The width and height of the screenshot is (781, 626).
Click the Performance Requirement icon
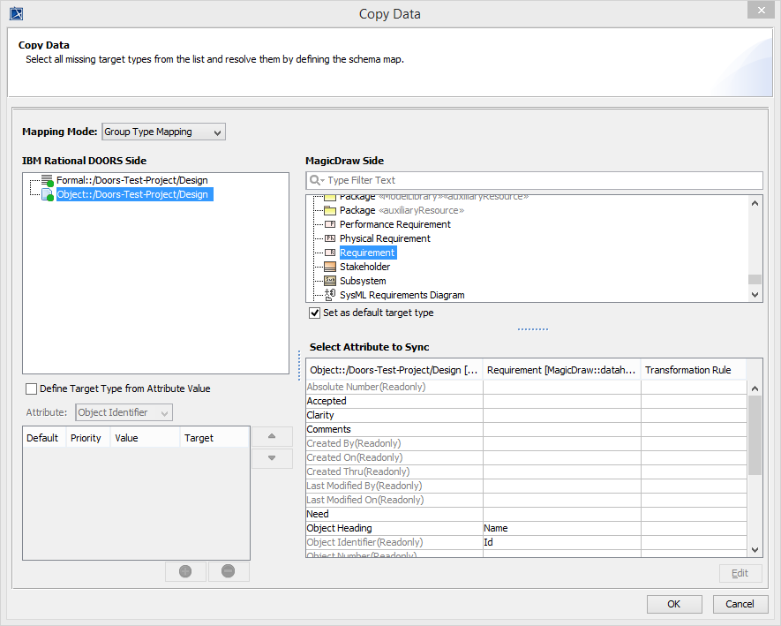(330, 224)
